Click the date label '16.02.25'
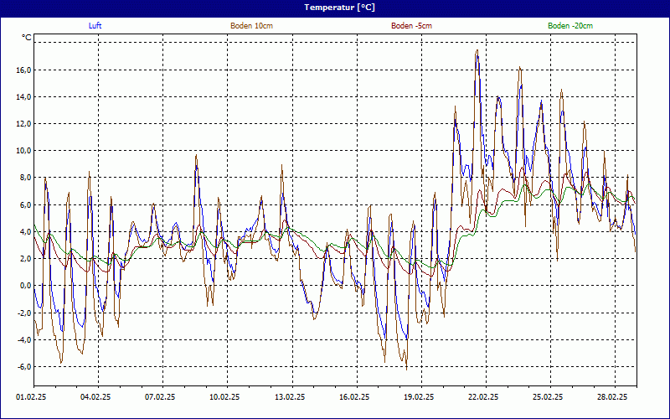 [x=354, y=397]
